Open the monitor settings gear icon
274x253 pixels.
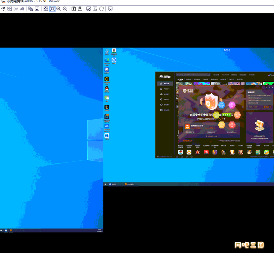point(89,9)
